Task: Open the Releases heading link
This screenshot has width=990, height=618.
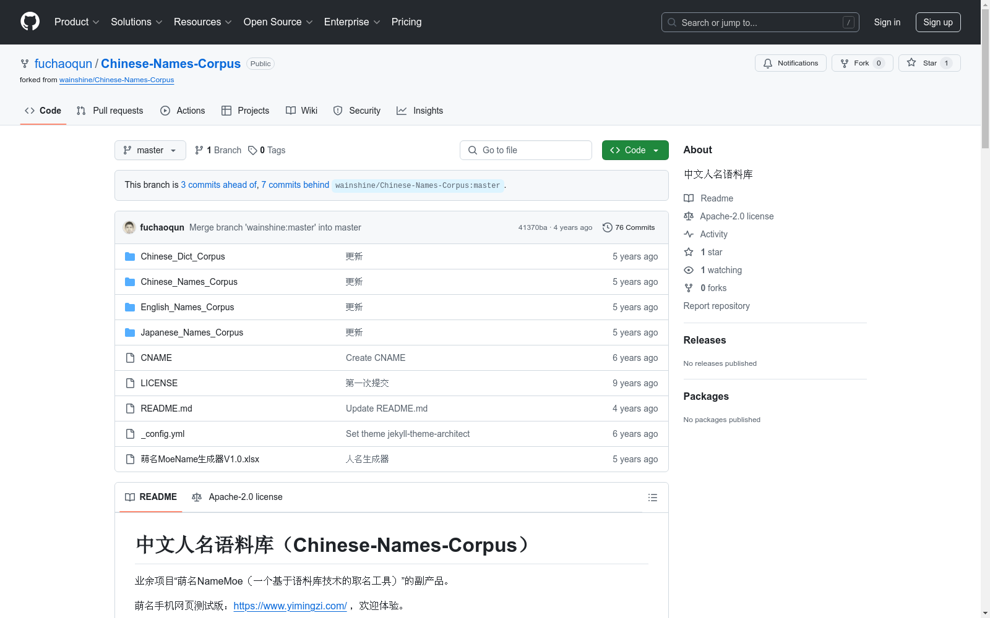Action: [x=705, y=340]
